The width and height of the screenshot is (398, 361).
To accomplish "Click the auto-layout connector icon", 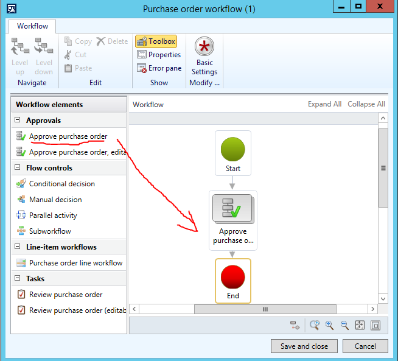I will coord(295,325).
